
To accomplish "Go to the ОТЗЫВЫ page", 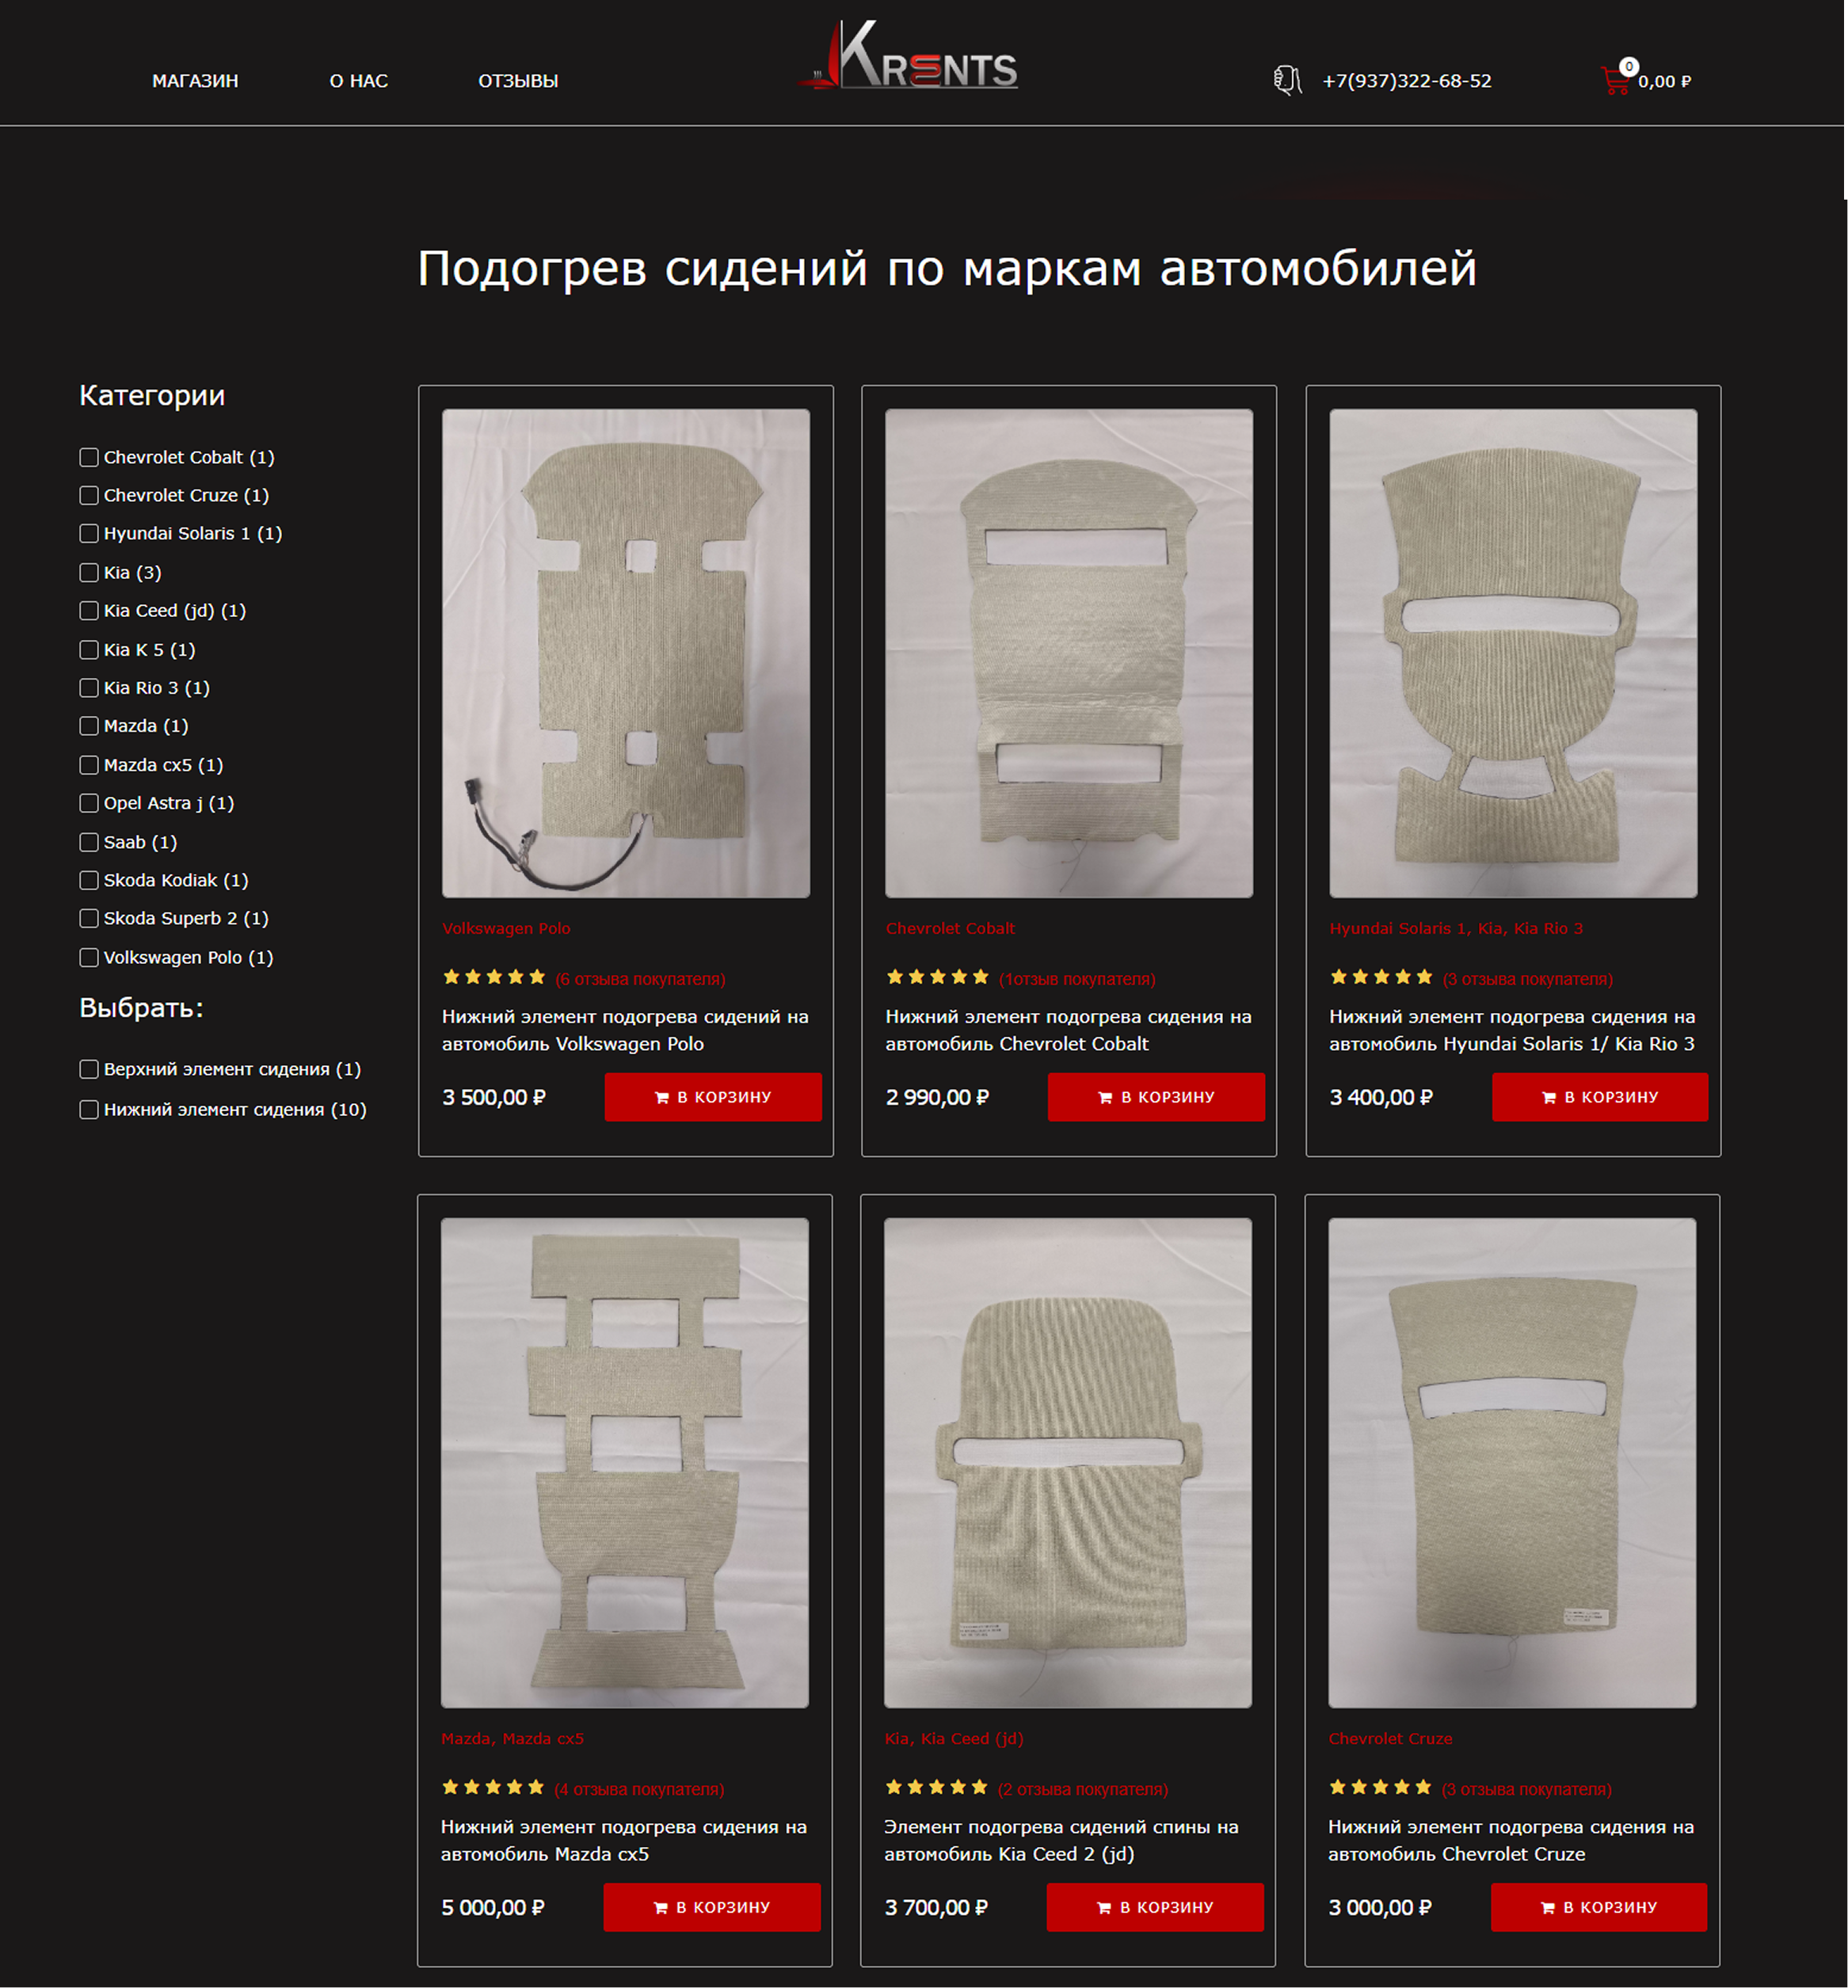I will click(518, 81).
